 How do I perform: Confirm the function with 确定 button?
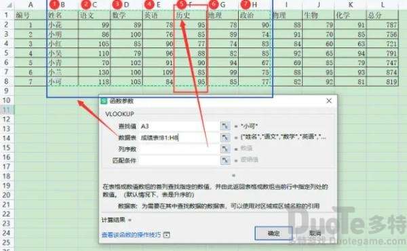[x=273, y=233]
